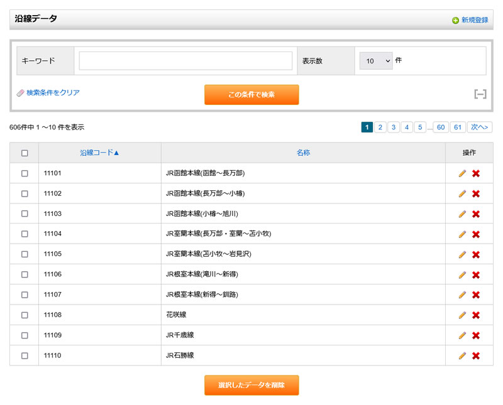Edit the JR函館本線(小樽～旭川) entry via its pencil icon
The width and height of the screenshot is (503, 405).
(x=462, y=214)
